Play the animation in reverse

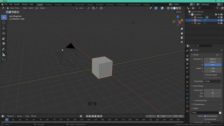[x=92, y=116]
